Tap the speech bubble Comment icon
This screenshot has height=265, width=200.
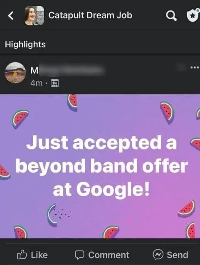coord(79,255)
